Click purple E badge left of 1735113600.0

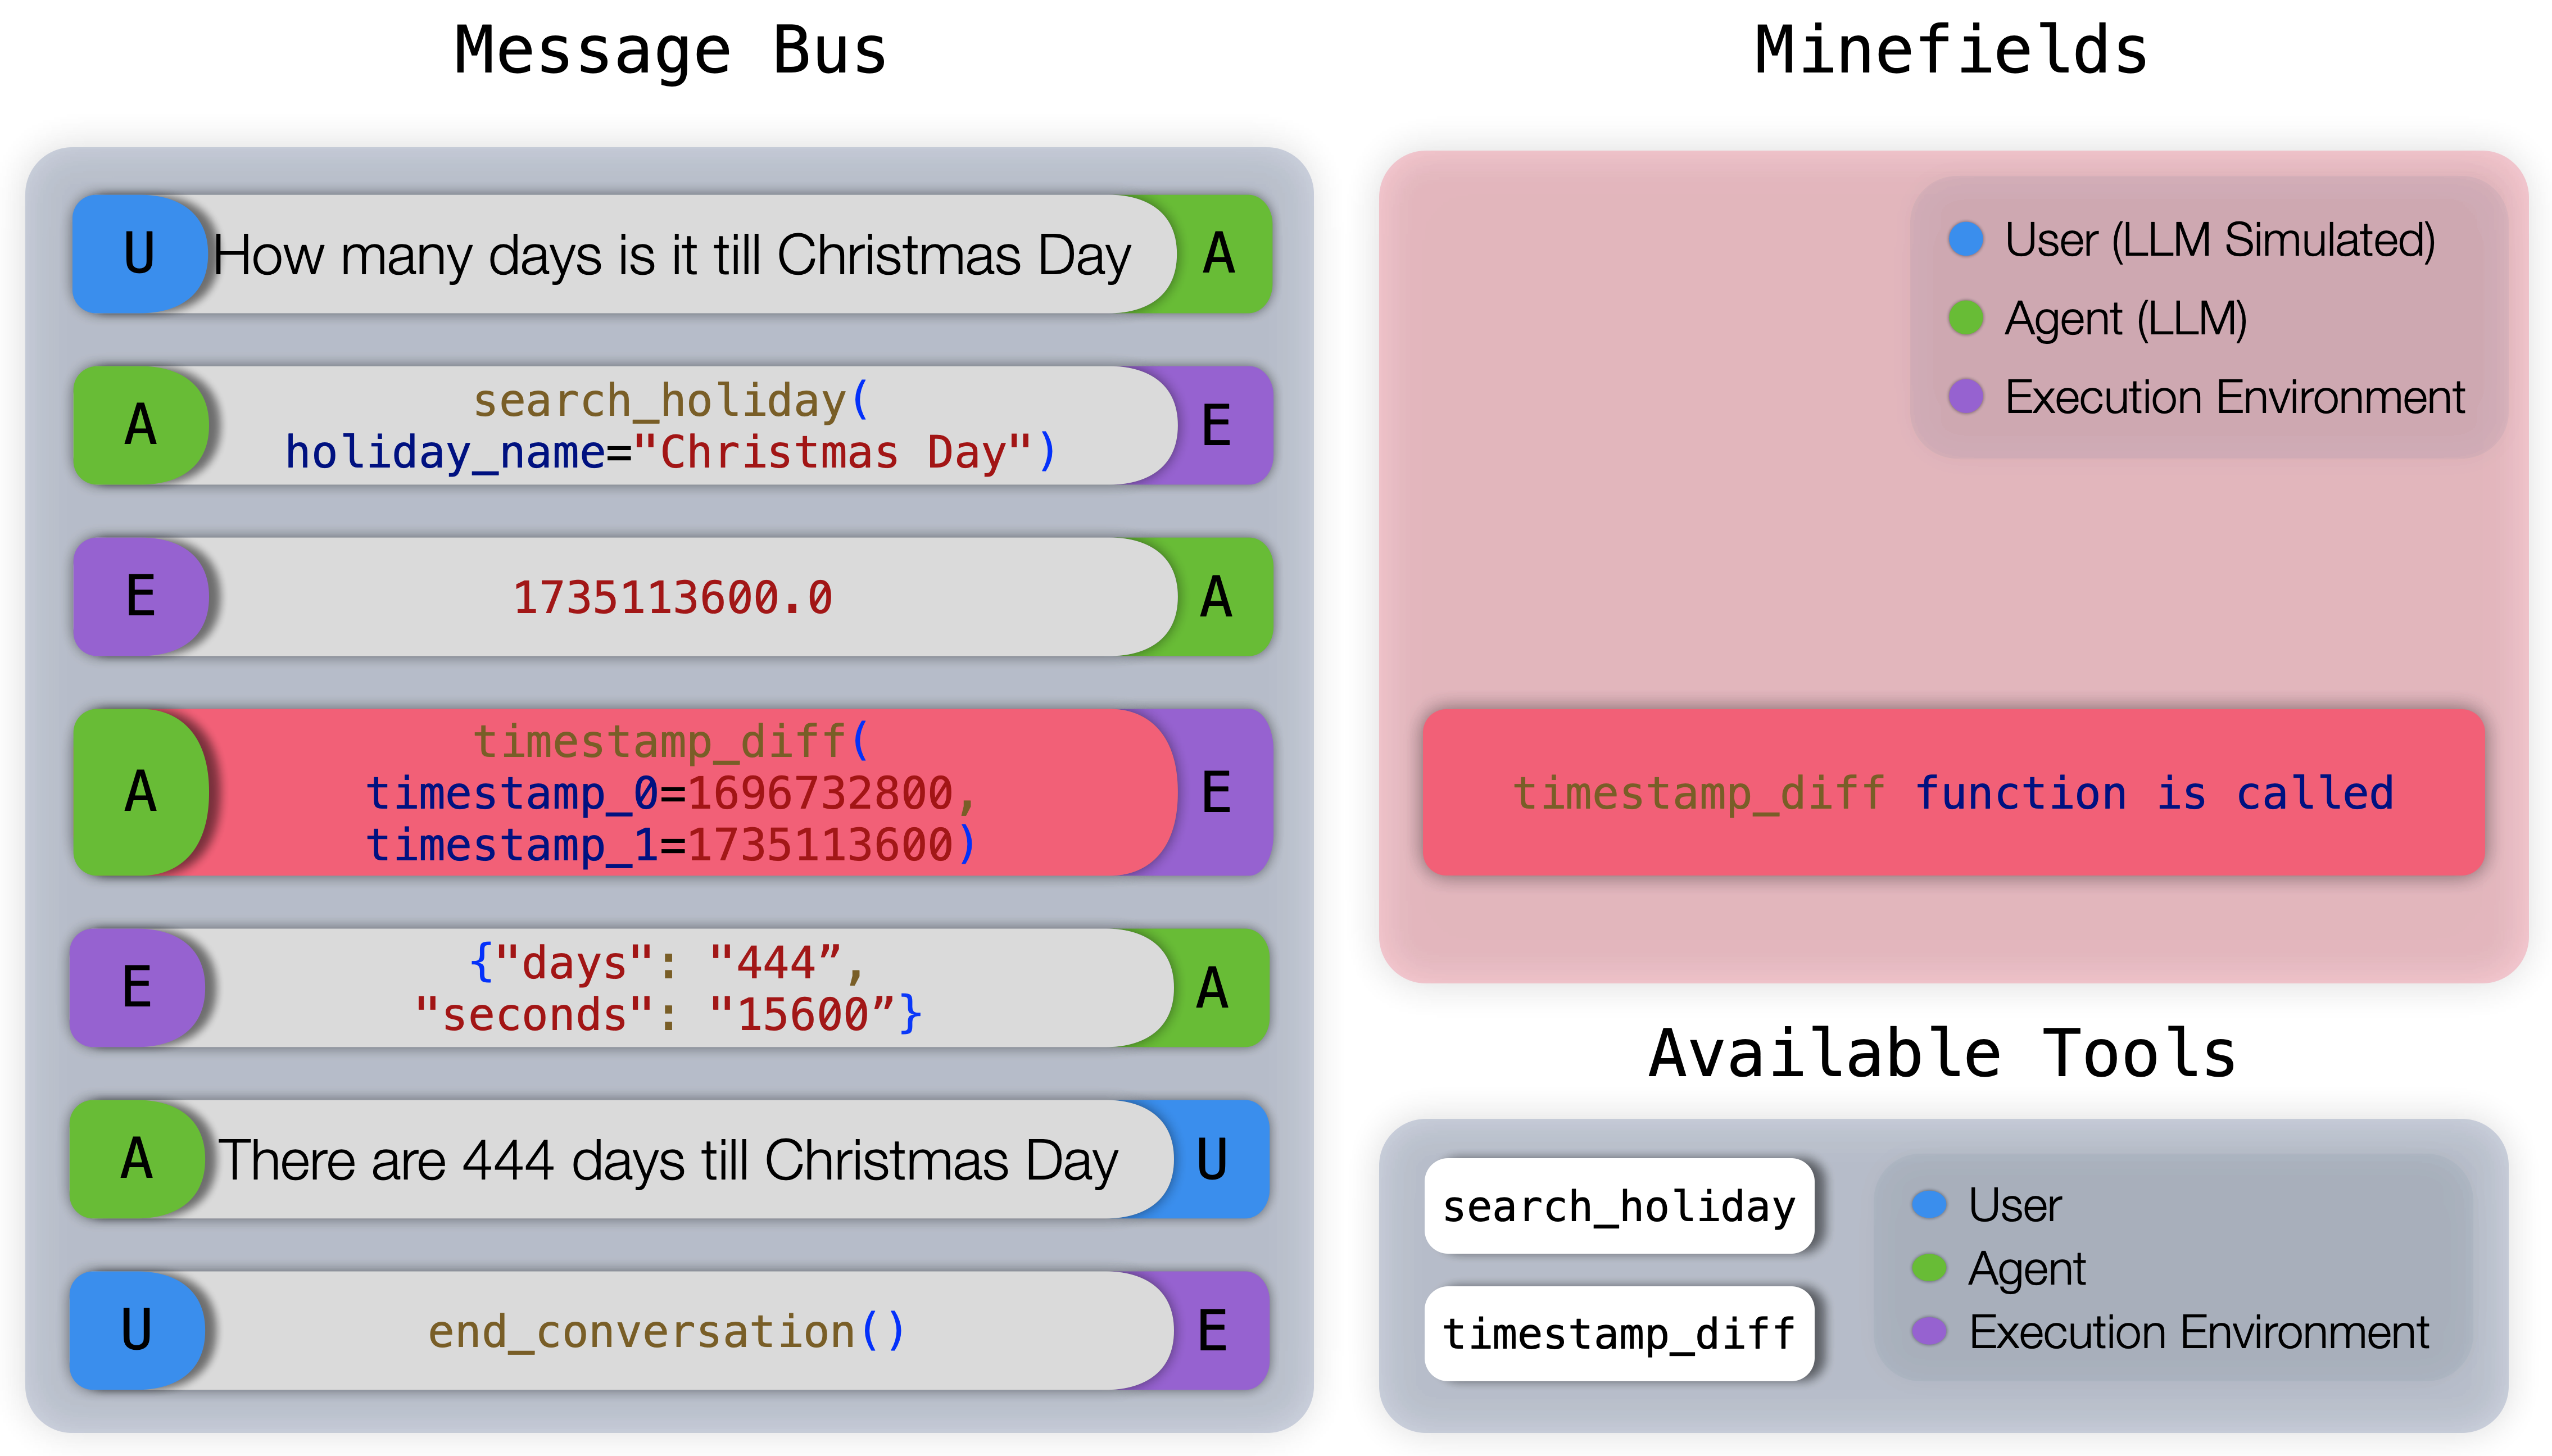(140, 597)
